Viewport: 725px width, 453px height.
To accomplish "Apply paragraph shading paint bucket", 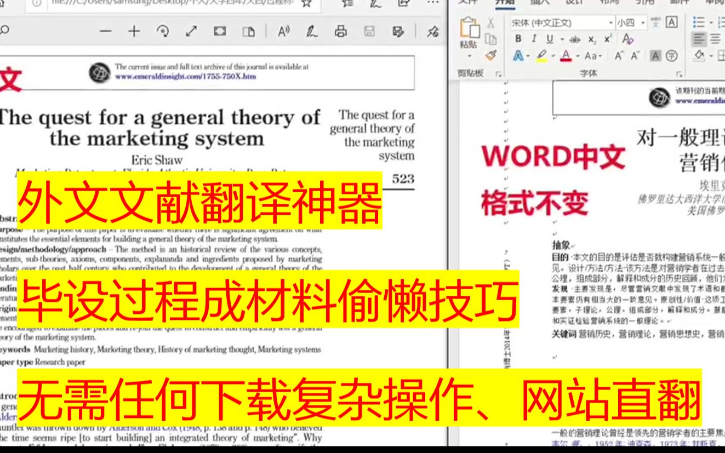I will click(x=699, y=56).
